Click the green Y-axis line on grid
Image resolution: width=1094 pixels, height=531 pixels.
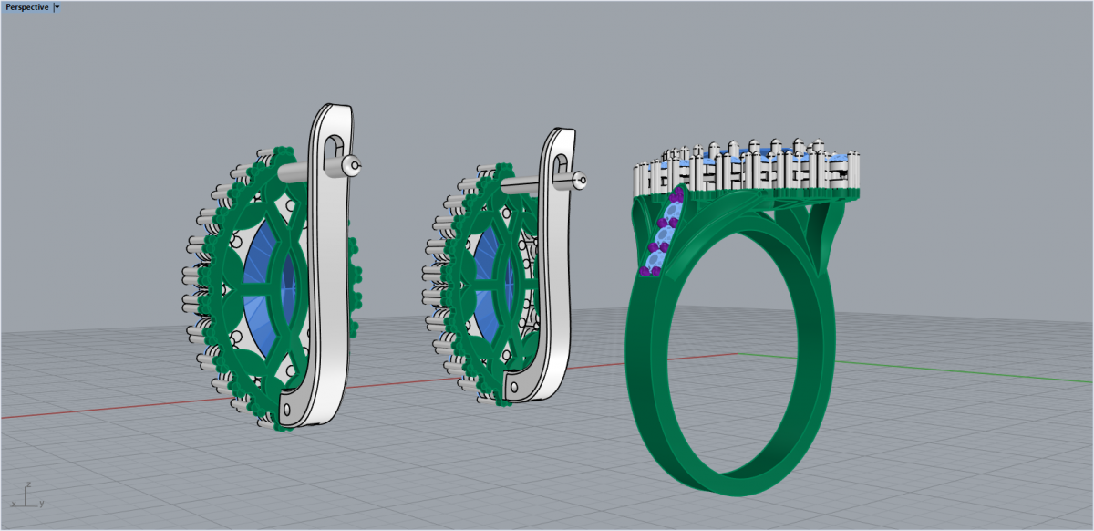click(957, 368)
